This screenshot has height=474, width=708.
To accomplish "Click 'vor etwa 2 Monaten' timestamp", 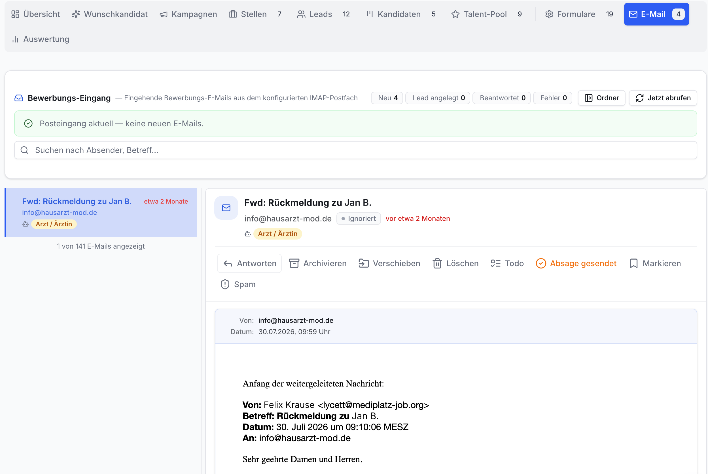I will (x=417, y=219).
